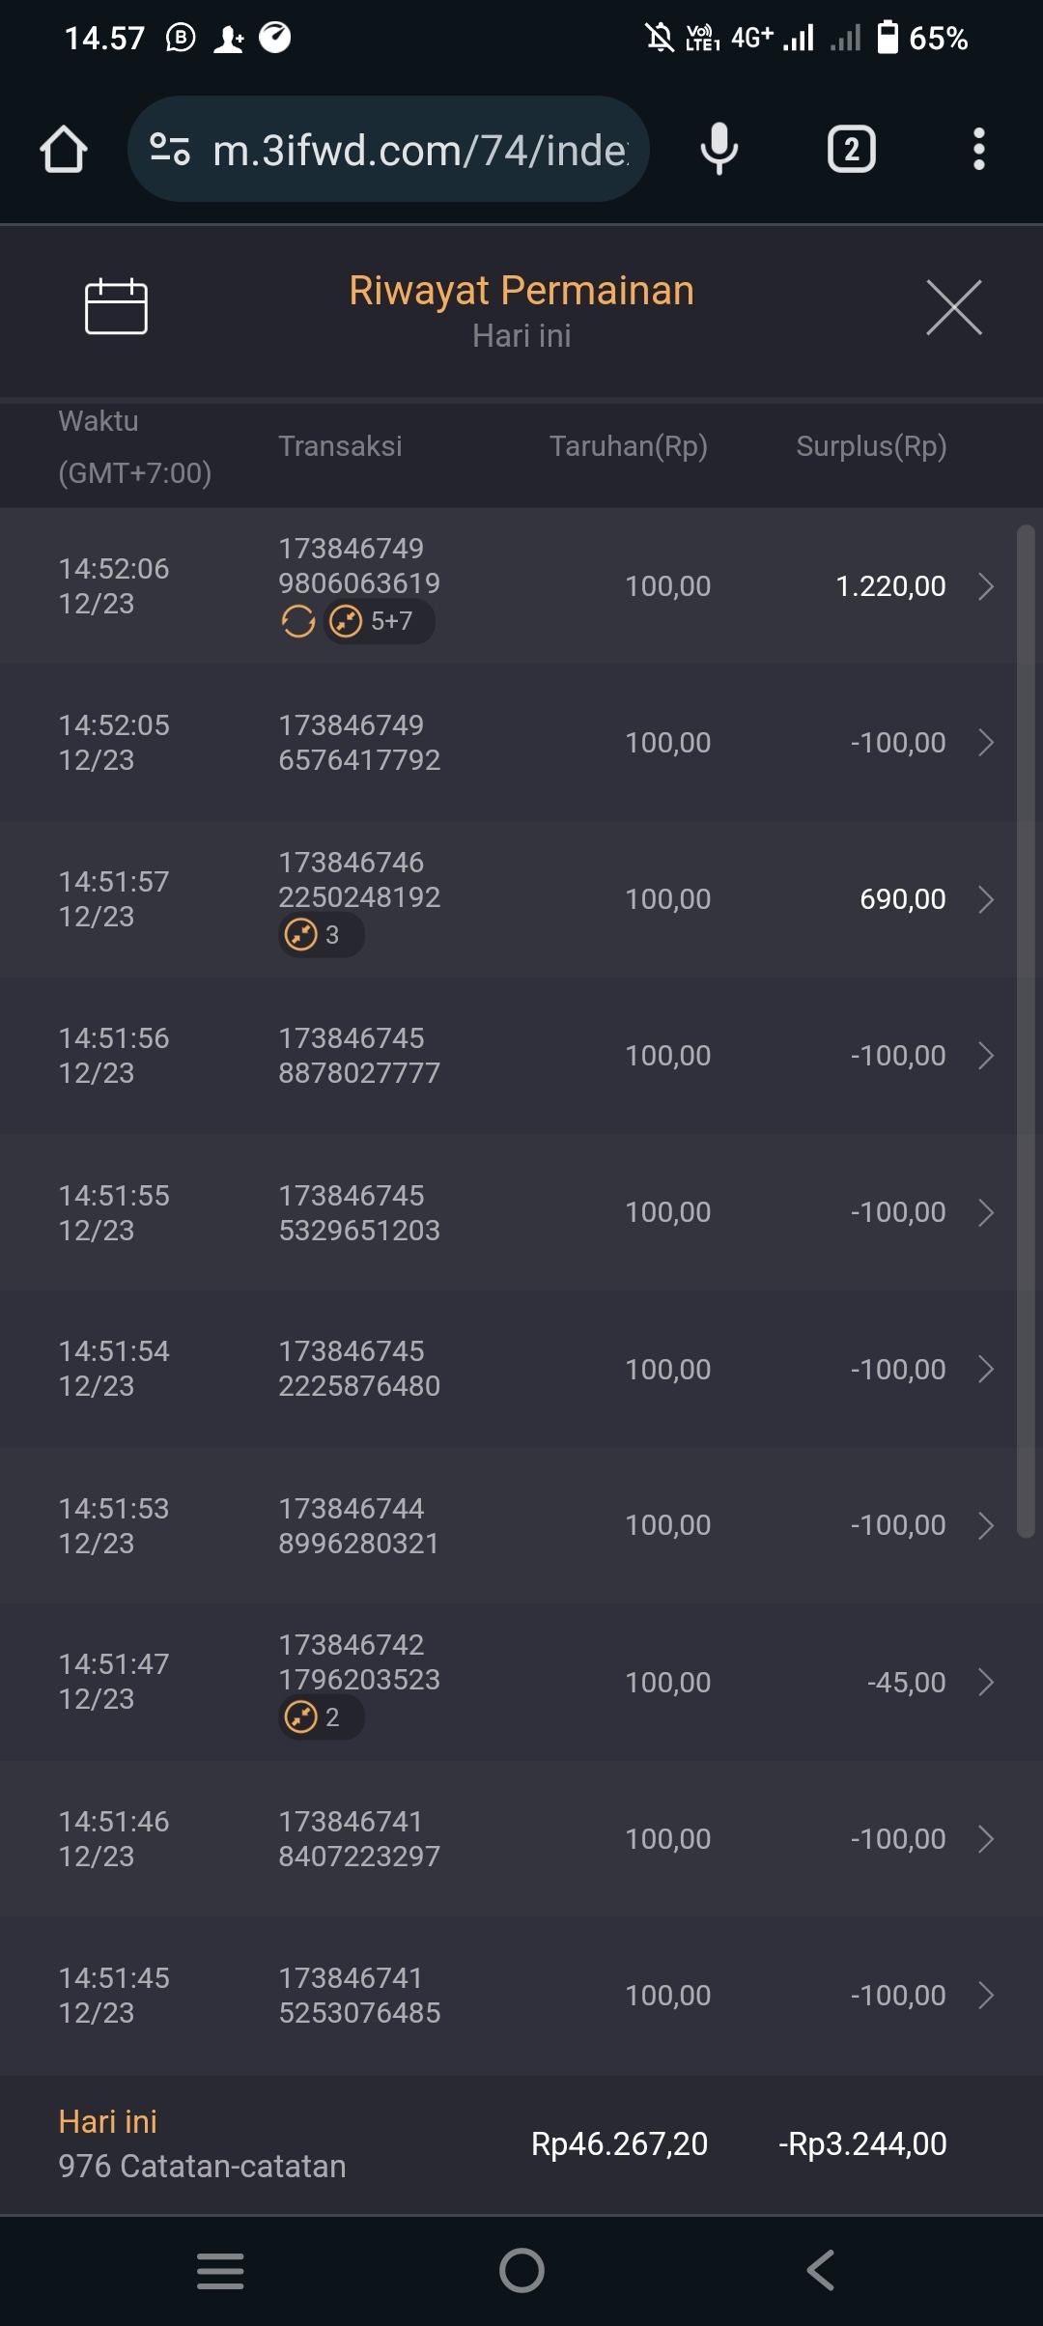Open the calendar date picker icon
The width and height of the screenshot is (1043, 2326).
116,307
